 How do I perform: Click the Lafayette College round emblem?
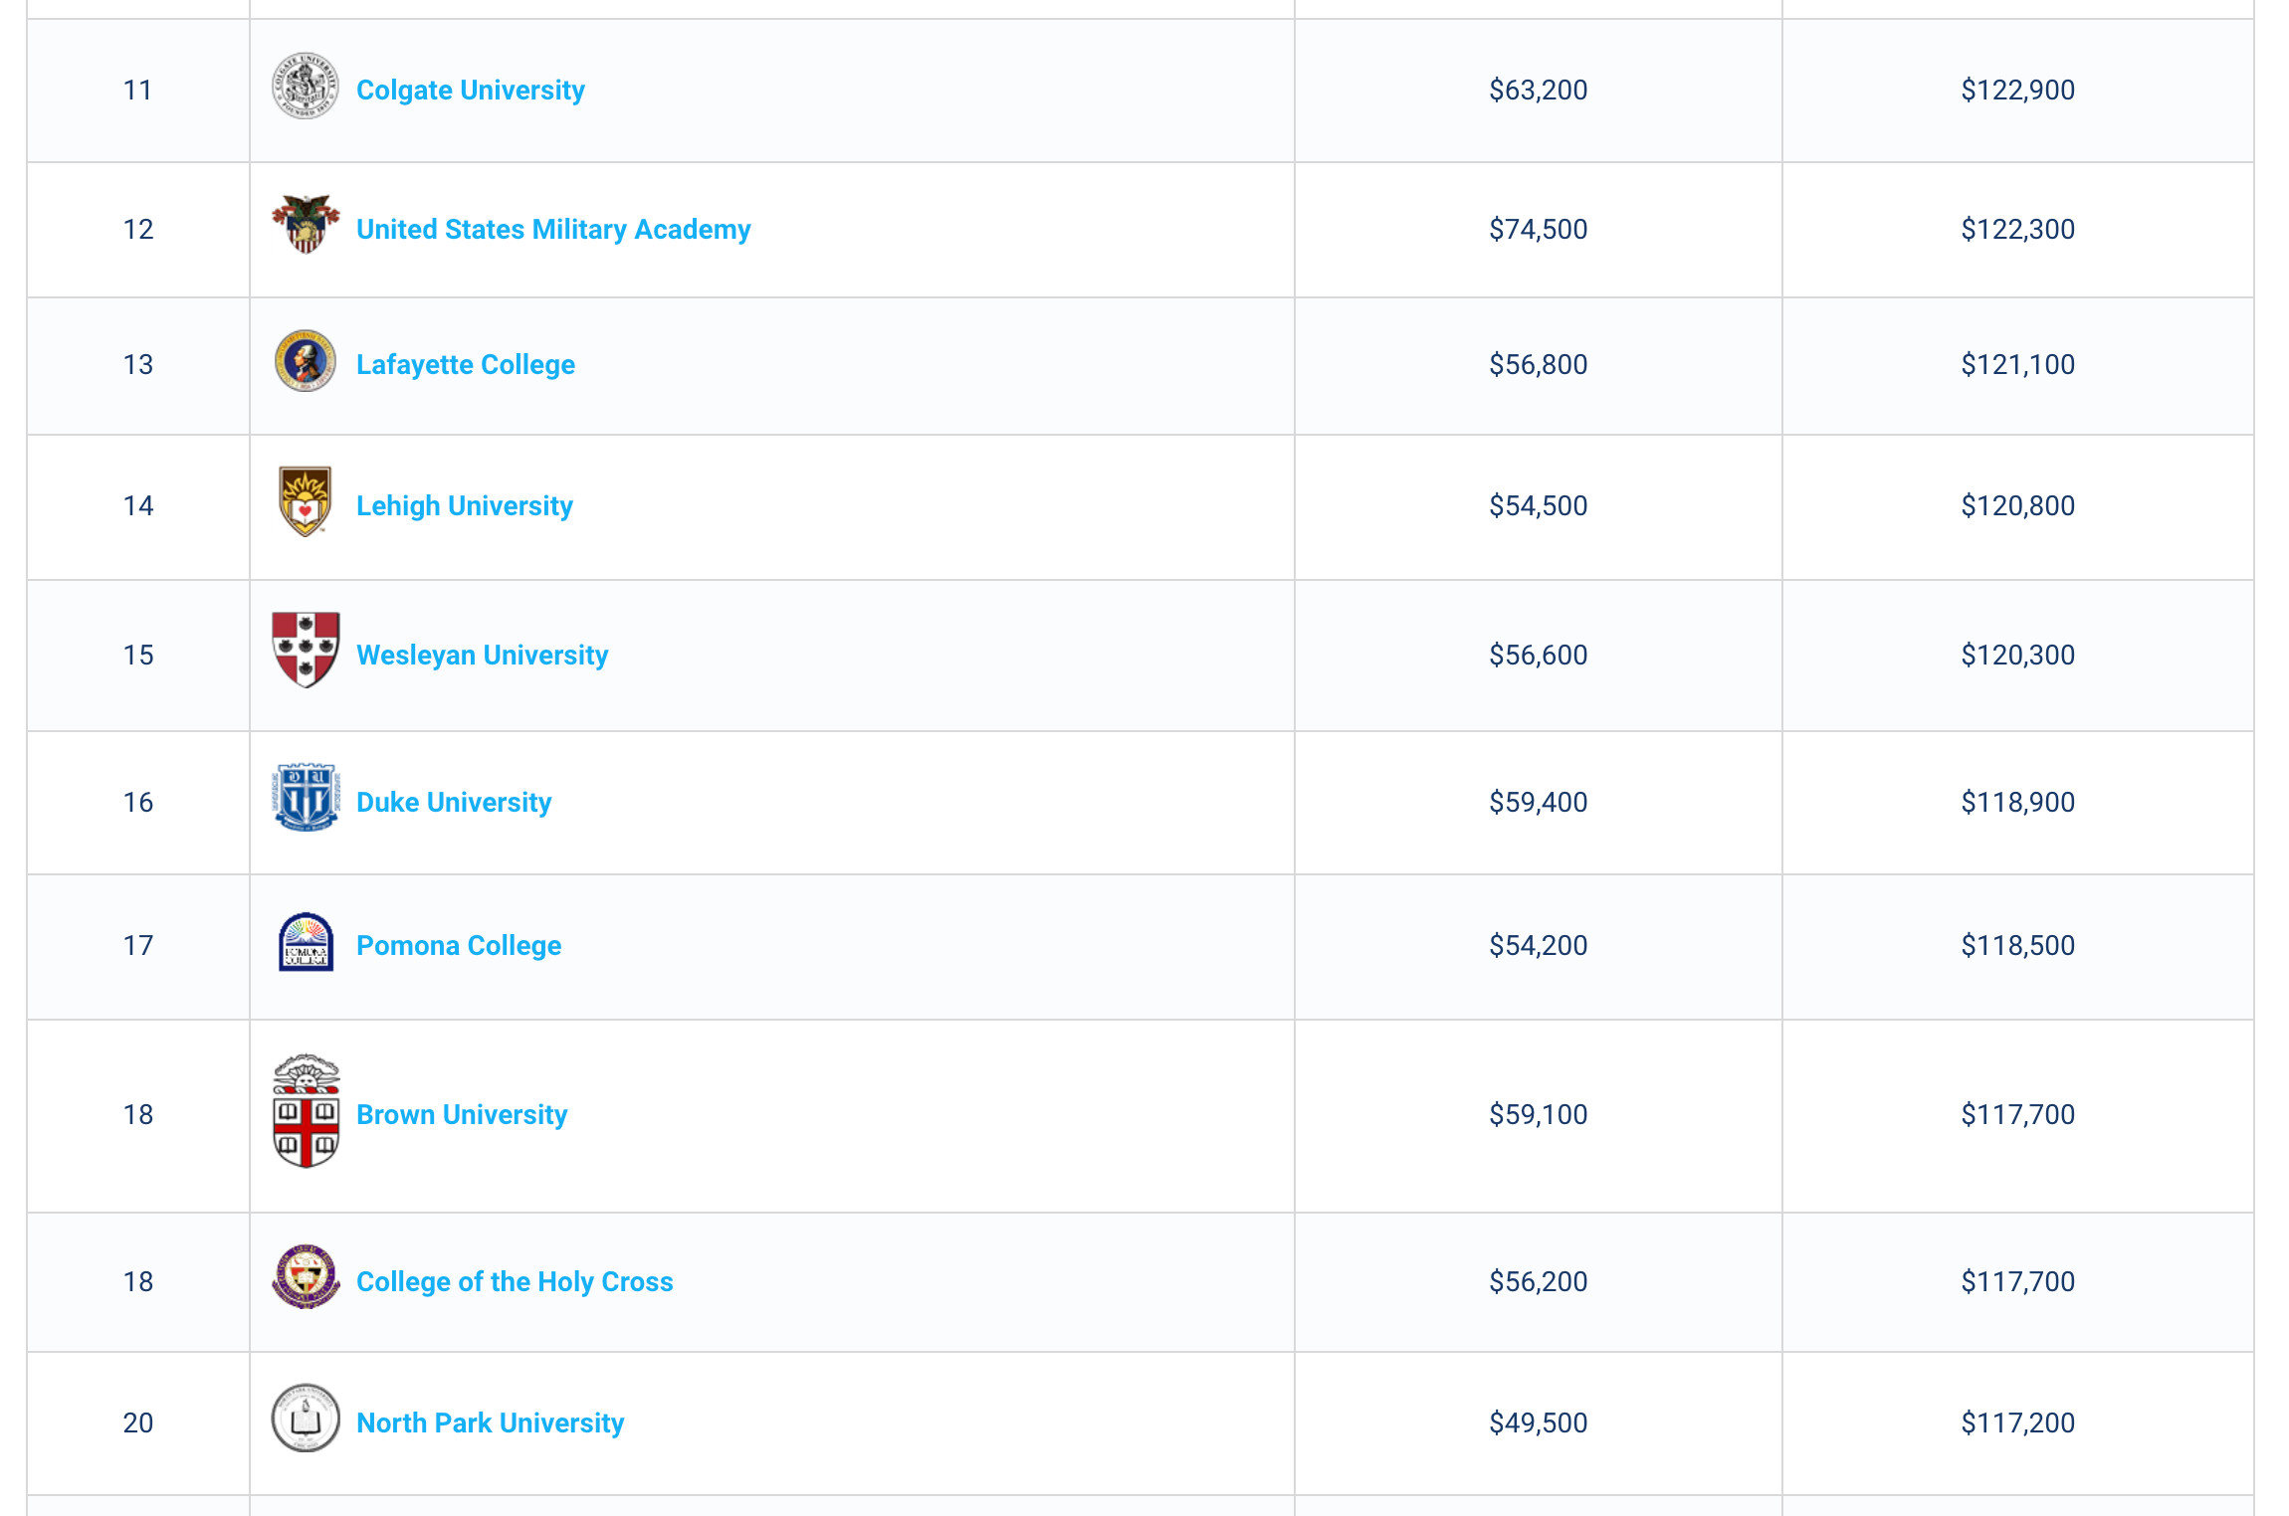click(306, 361)
